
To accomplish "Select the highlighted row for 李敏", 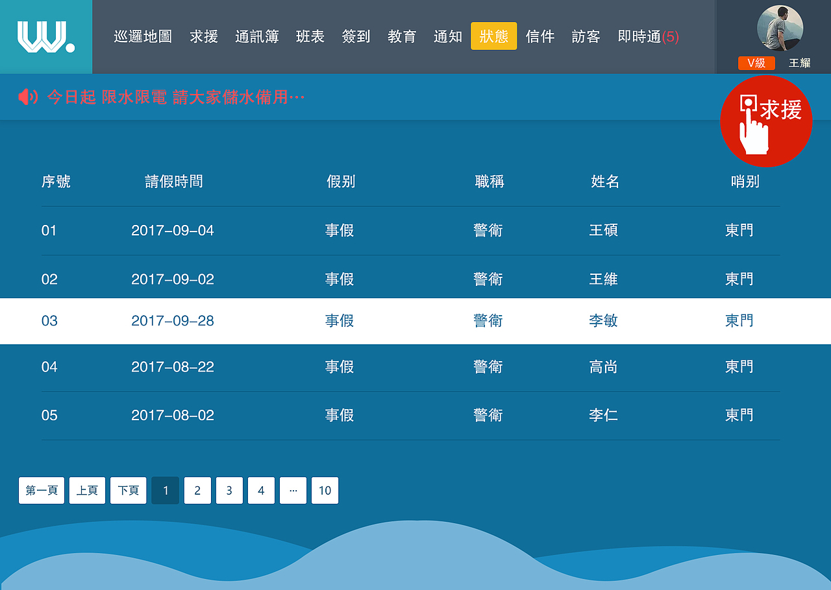I will [415, 321].
